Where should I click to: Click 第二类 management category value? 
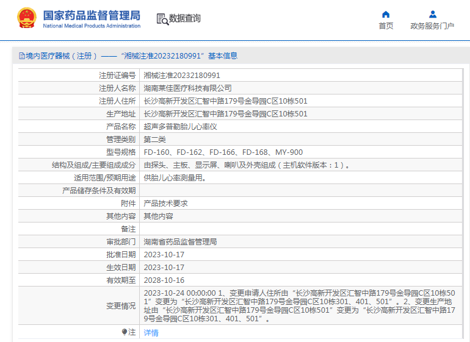tap(154, 140)
